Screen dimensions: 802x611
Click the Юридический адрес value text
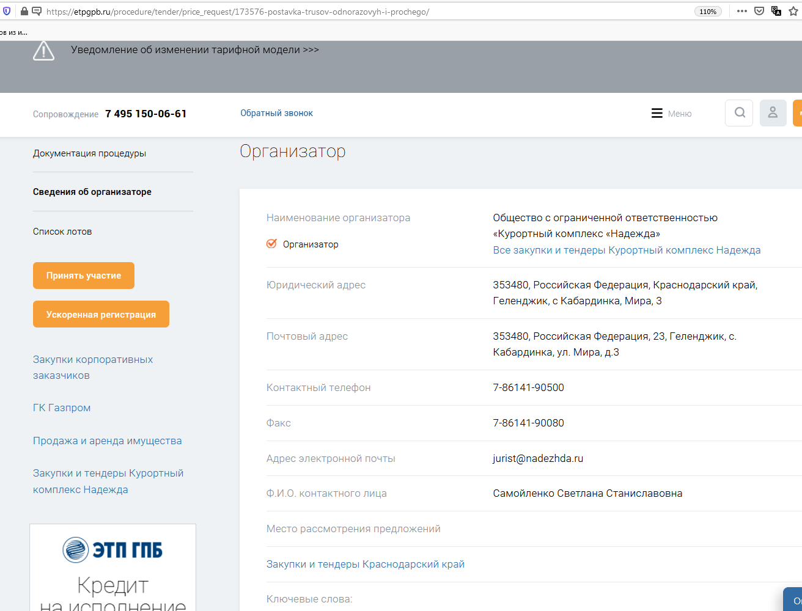point(625,293)
